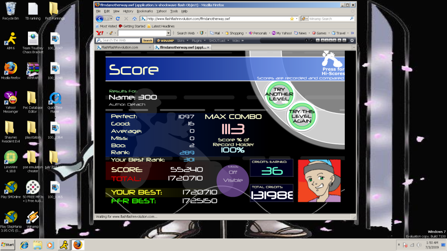
Task: Open the Winamp Skins dropdown
Action: [182, 41]
